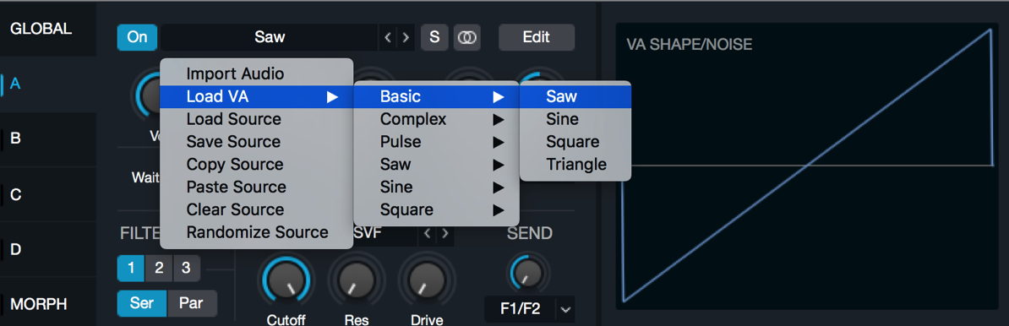Expand the Saw category submenu
Image resolution: width=1009 pixels, height=326 pixels.
click(436, 164)
